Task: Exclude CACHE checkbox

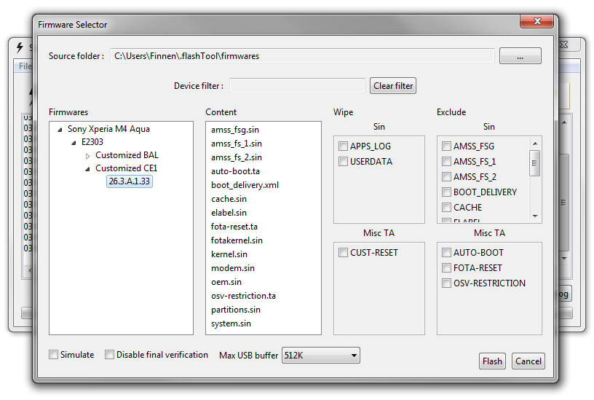Action: [x=447, y=208]
